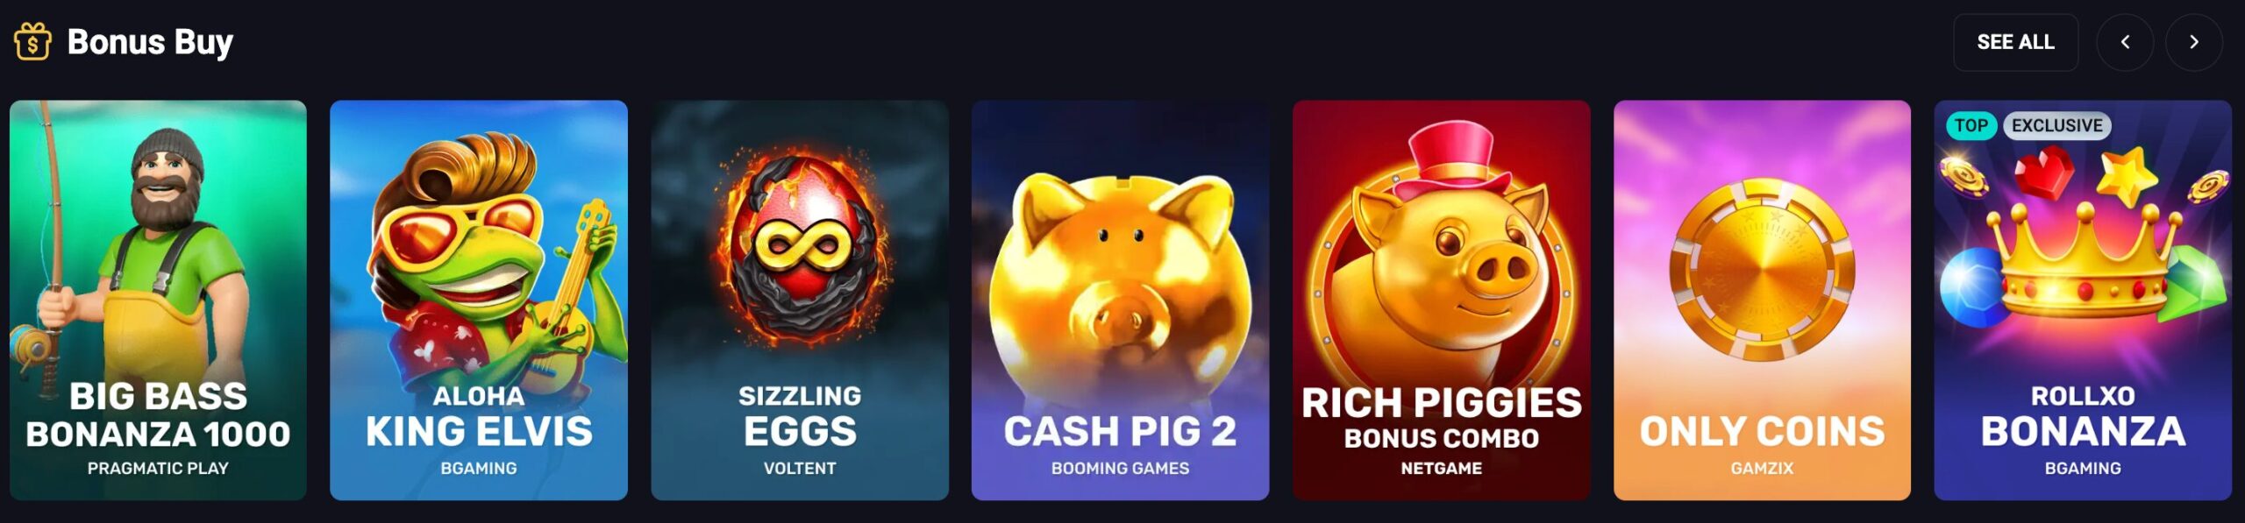Open Cash Pig 2 game tile
The height and width of the screenshot is (523, 2245).
point(1120,300)
